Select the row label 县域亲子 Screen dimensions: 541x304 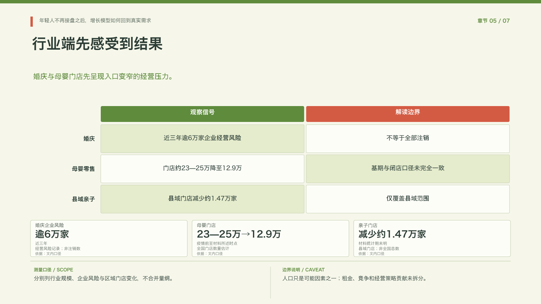click(x=83, y=199)
